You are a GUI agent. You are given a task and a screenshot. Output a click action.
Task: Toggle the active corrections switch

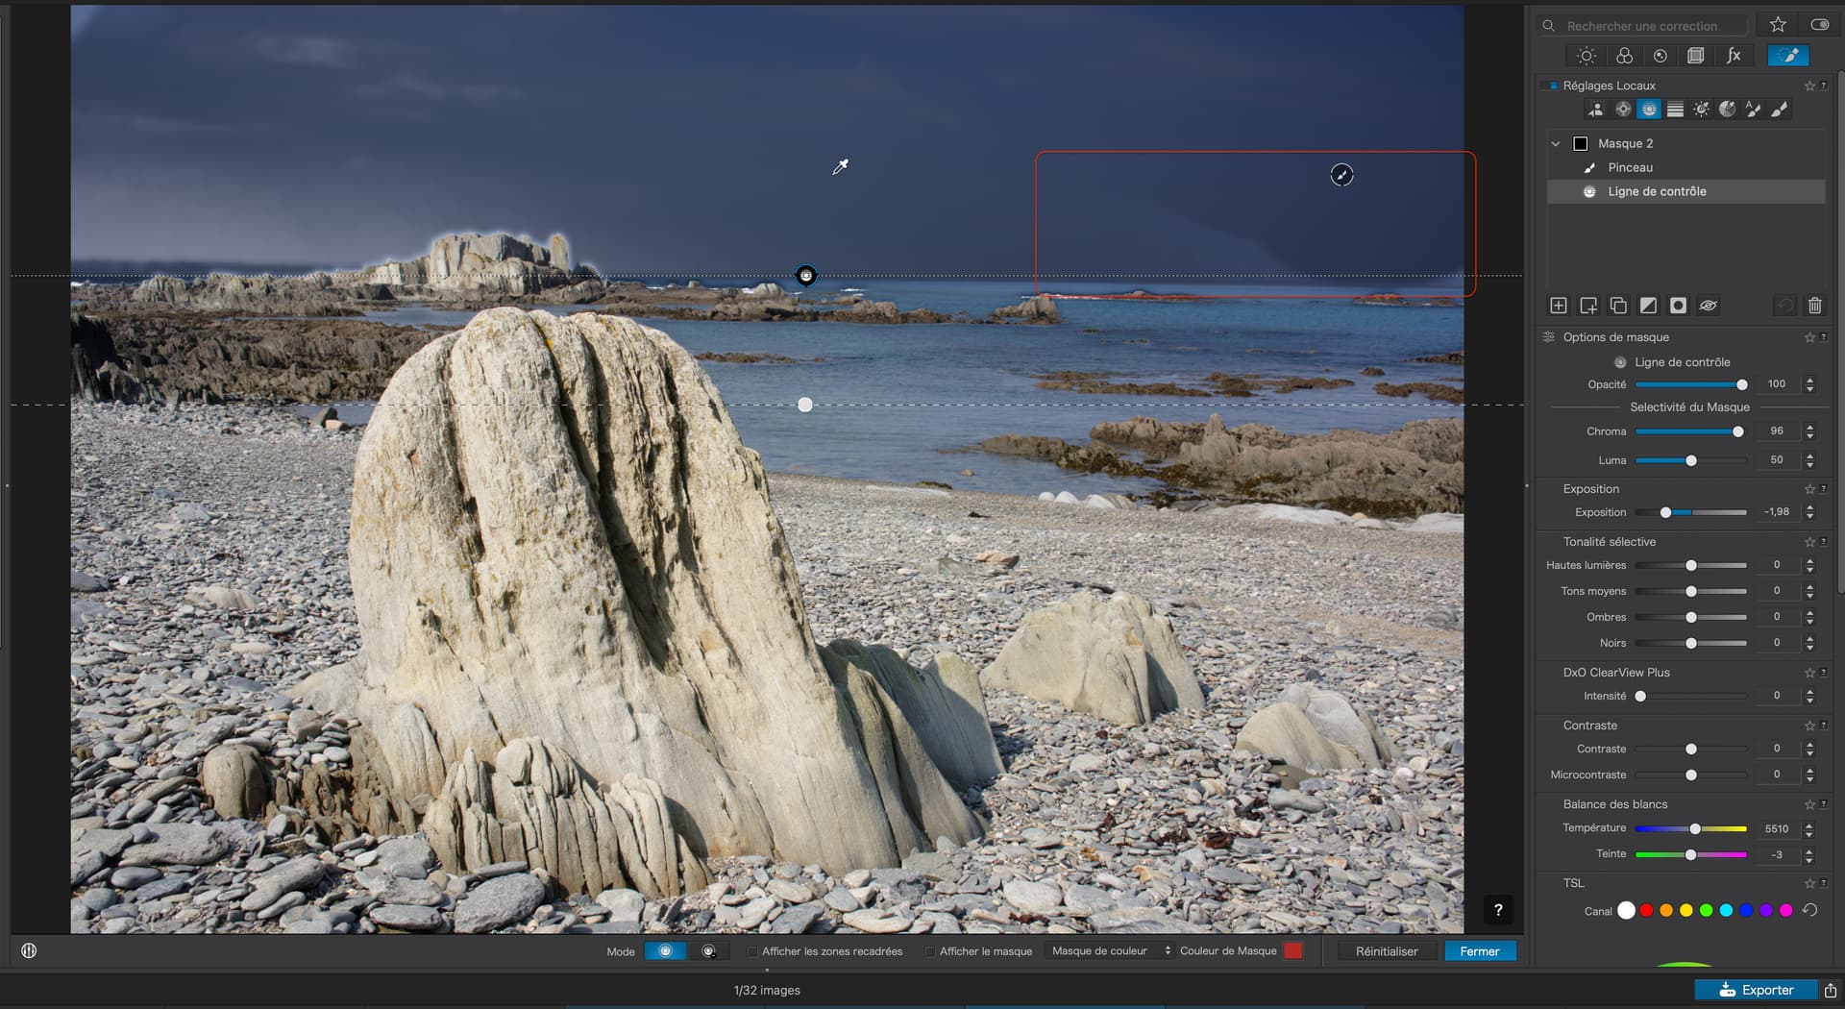(x=1819, y=25)
